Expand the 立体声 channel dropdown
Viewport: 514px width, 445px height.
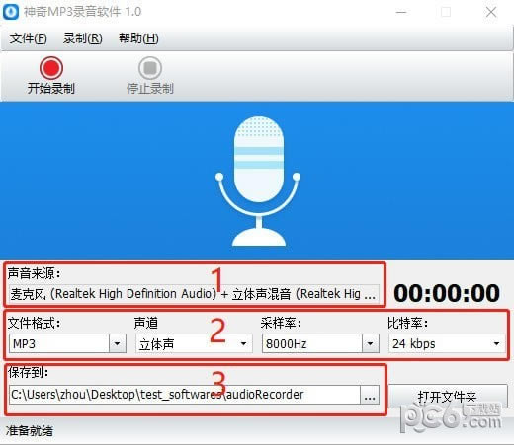pos(243,343)
